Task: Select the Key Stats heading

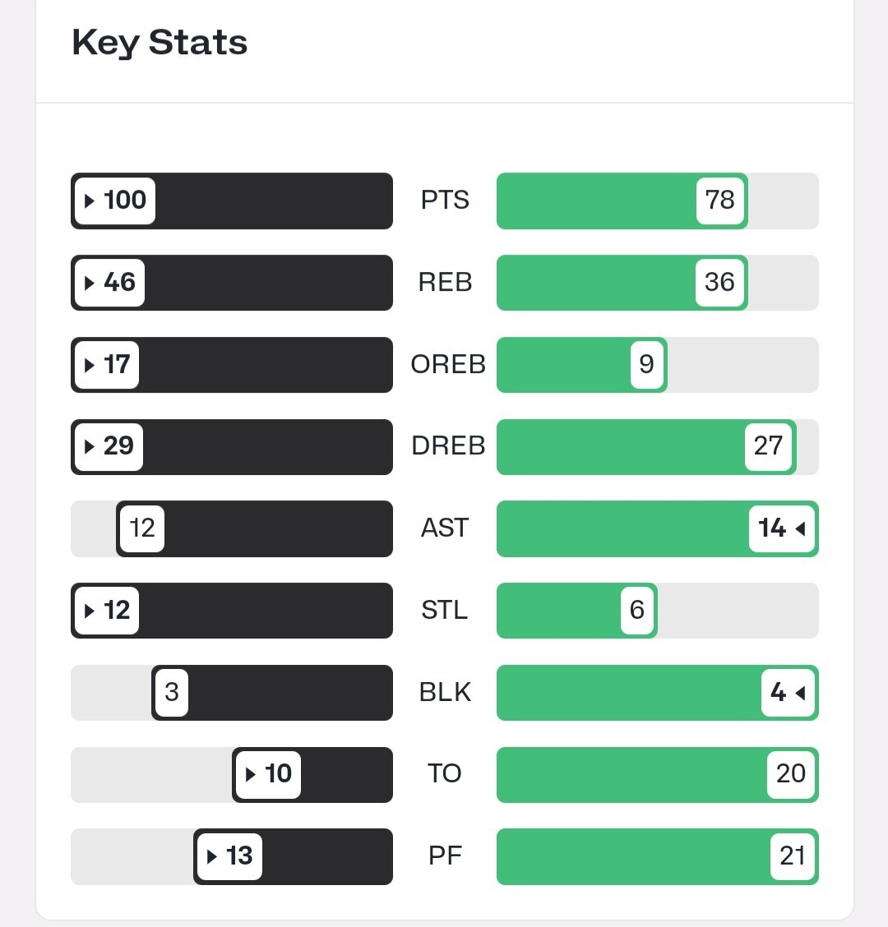Action: tap(160, 43)
